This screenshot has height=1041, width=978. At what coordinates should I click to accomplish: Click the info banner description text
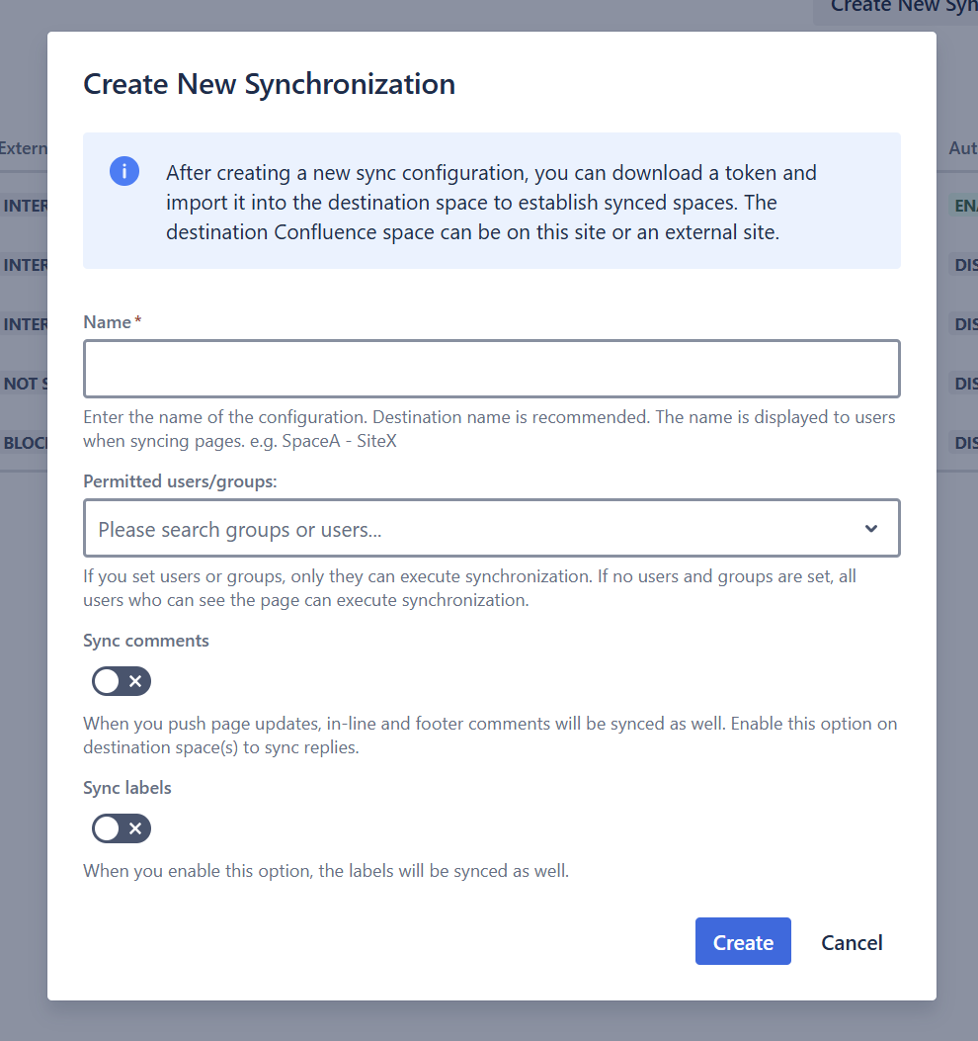[x=491, y=203]
